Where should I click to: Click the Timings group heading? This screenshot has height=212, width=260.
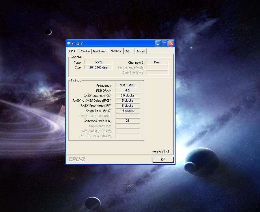[x=76, y=80]
